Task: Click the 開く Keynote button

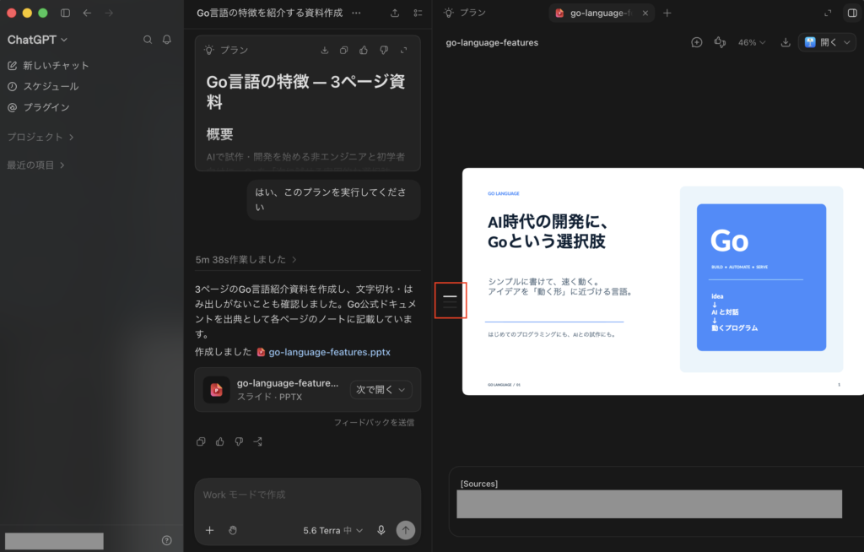Action: [820, 42]
